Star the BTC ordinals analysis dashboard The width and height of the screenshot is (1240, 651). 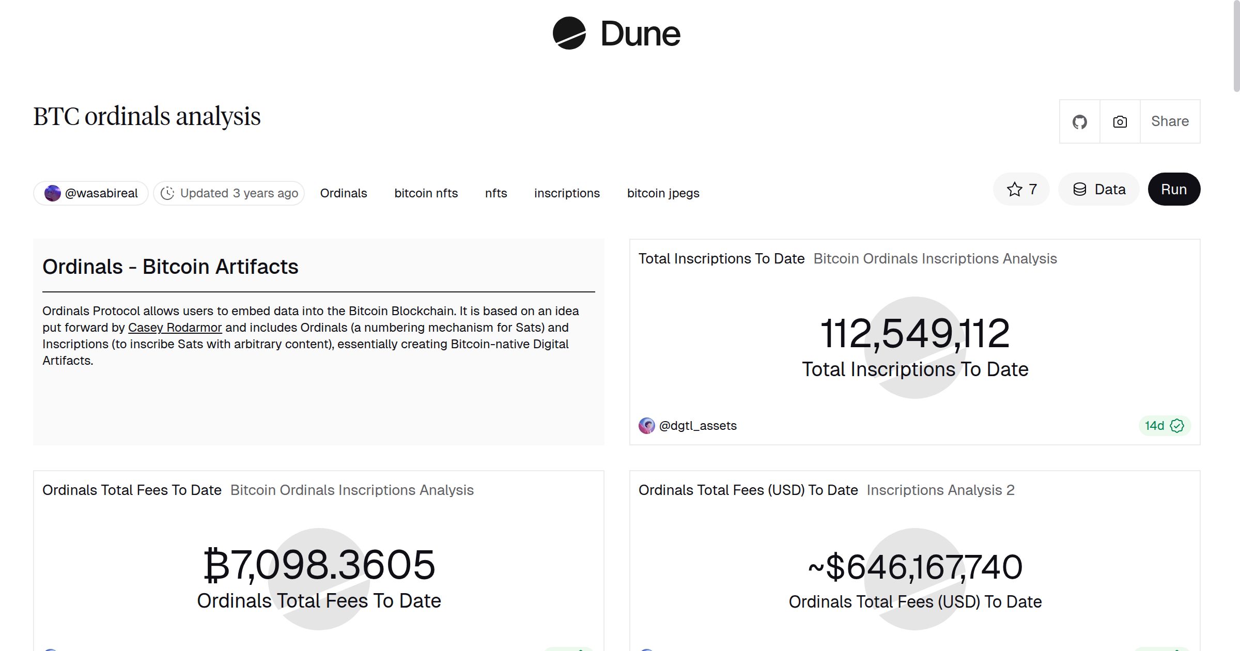(1014, 189)
